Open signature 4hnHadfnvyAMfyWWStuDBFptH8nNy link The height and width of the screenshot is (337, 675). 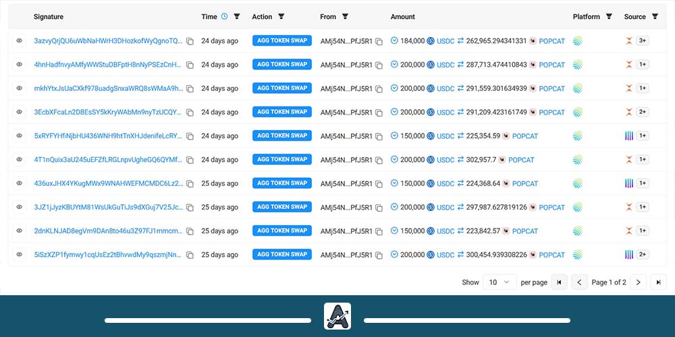pyautogui.click(x=108, y=65)
